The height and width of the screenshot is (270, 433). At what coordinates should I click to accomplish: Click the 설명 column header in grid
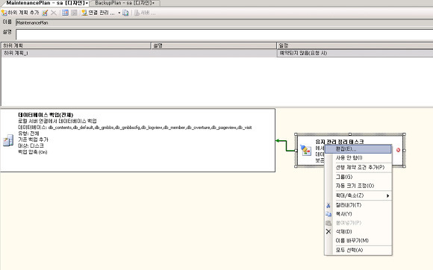[214, 45]
